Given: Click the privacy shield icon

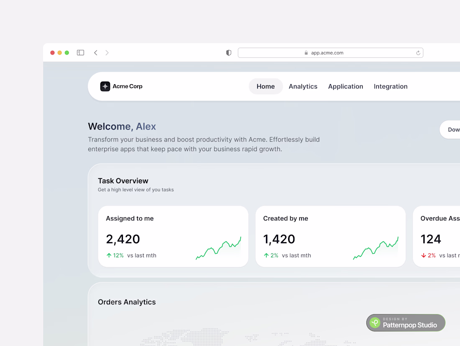Looking at the screenshot, I should click(229, 53).
